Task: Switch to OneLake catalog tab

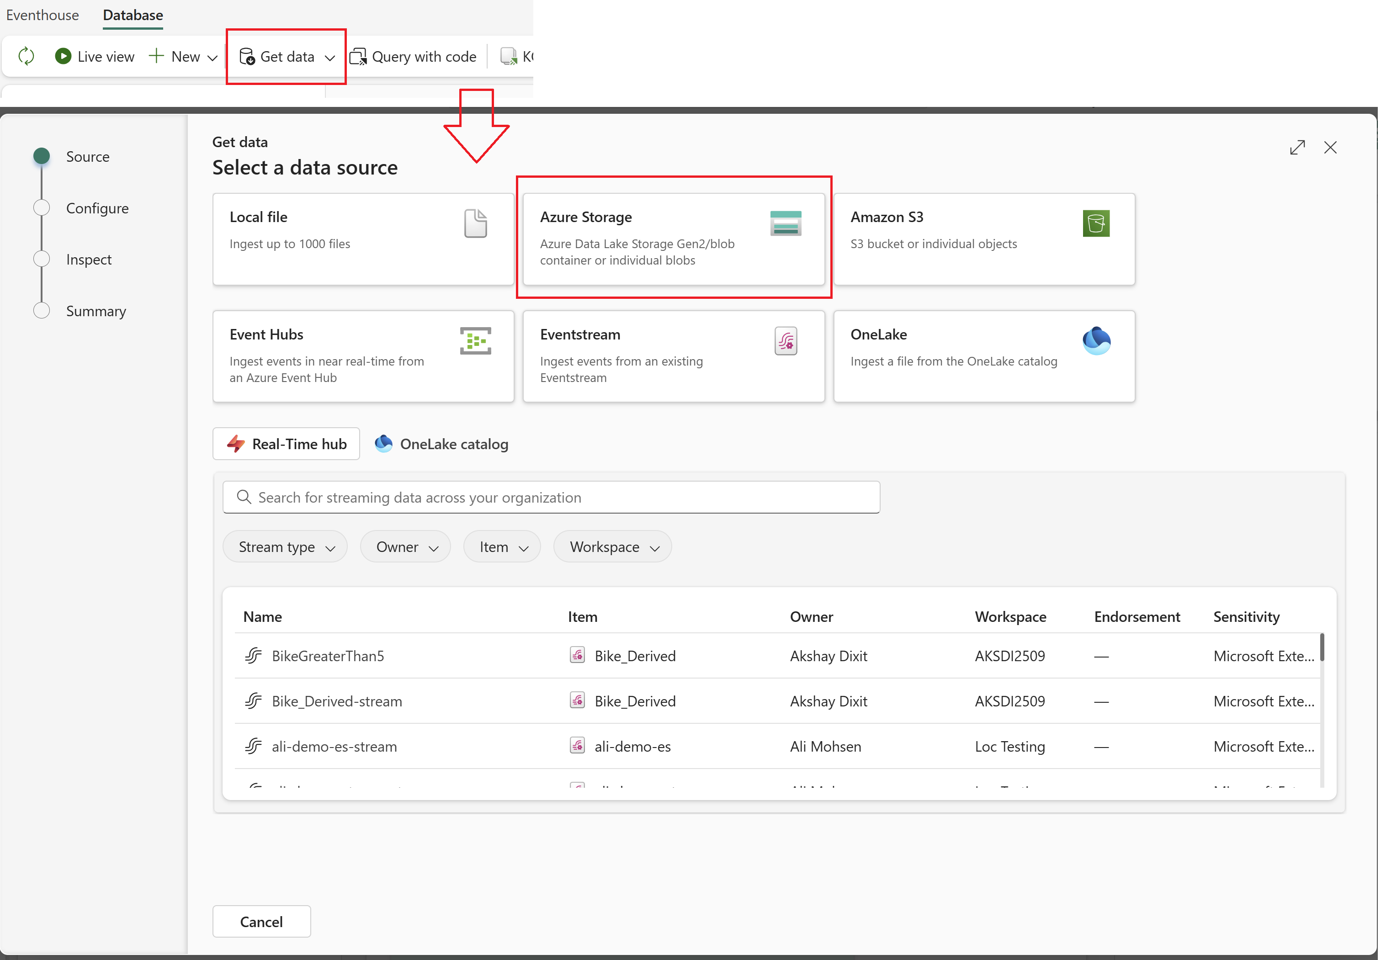Action: tap(442, 445)
